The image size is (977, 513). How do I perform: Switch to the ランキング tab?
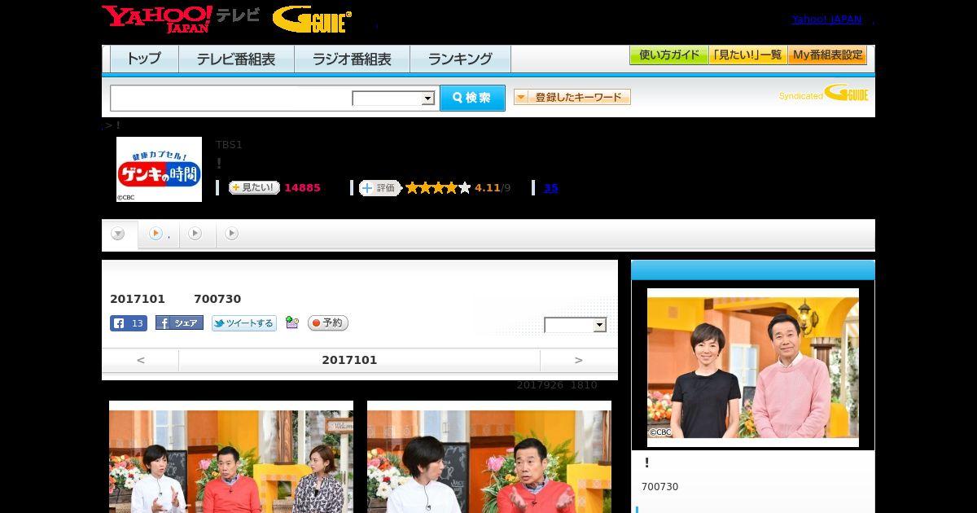coord(460,59)
